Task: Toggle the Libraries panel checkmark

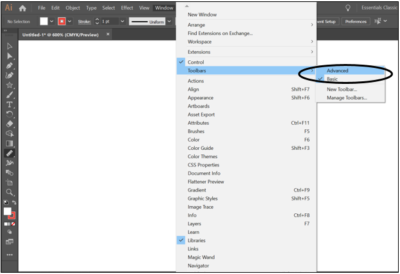Action: [181, 240]
